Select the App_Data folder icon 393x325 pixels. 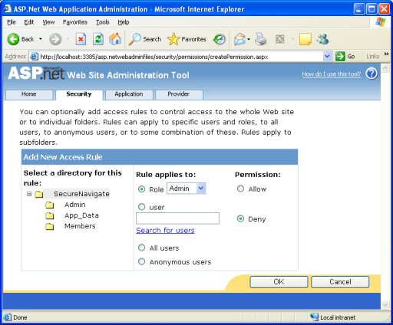[x=50, y=215]
